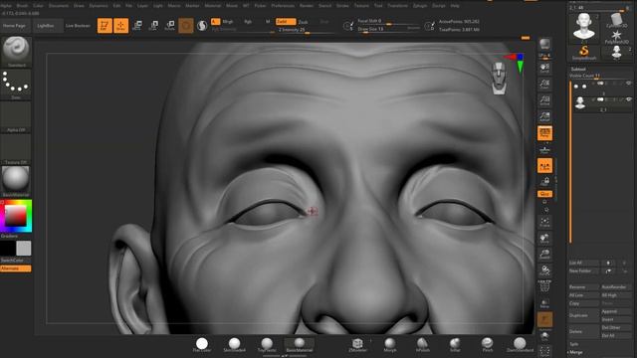
Task: Activate the Move transform mode
Action: [x=137, y=26]
